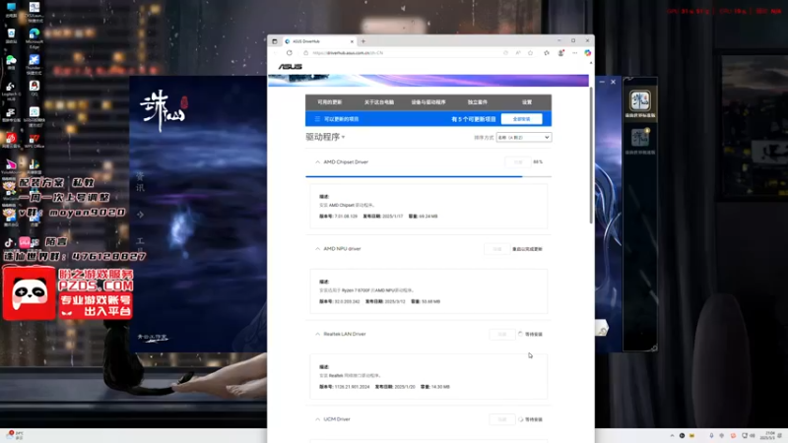The height and width of the screenshot is (443, 788).
Task: Open the Thunder desktop shortcut
Action: click(x=34, y=64)
